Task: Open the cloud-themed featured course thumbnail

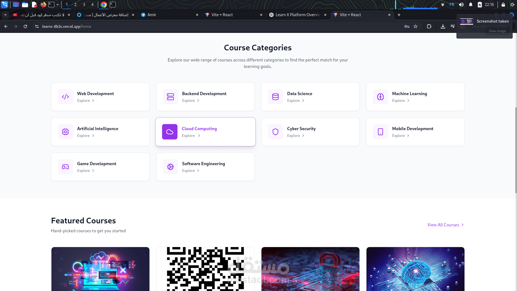Action: click(x=100, y=269)
